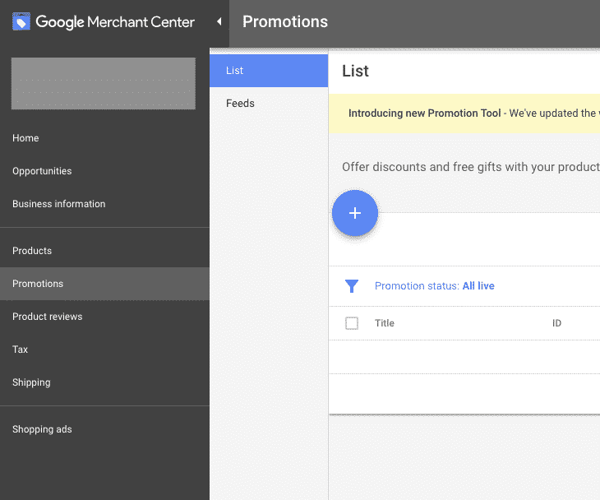Click the Google Merchant Center title text
This screenshot has height=500, width=600.
[x=115, y=22]
